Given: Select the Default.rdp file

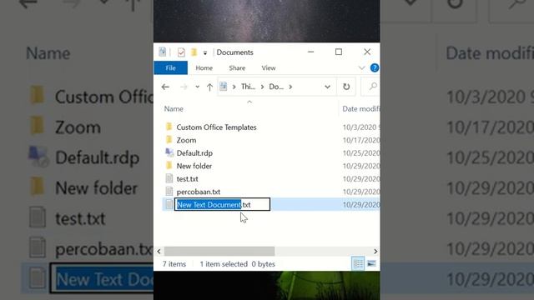Looking at the screenshot, I should [194, 153].
